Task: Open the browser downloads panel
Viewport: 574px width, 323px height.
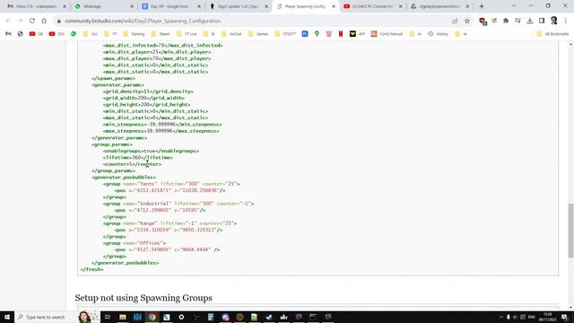Action: (530, 21)
